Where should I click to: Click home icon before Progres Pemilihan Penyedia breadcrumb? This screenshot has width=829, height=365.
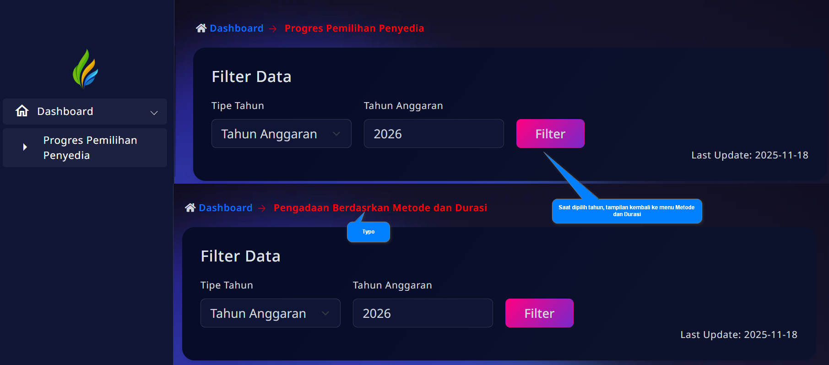point(201,28)
